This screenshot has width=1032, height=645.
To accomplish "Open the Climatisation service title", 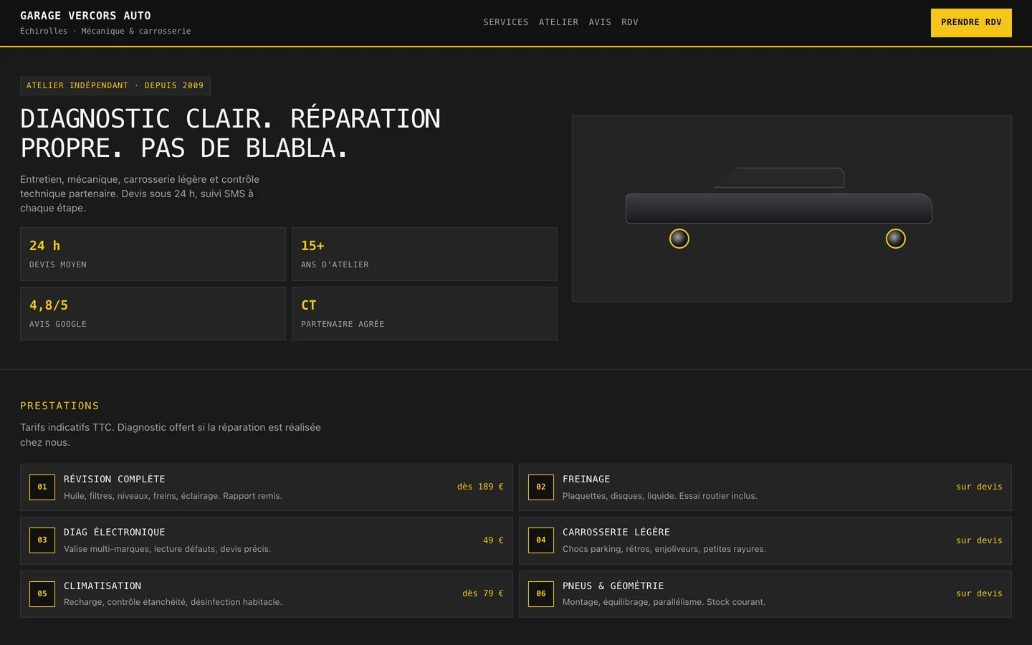I will (102, 586).
